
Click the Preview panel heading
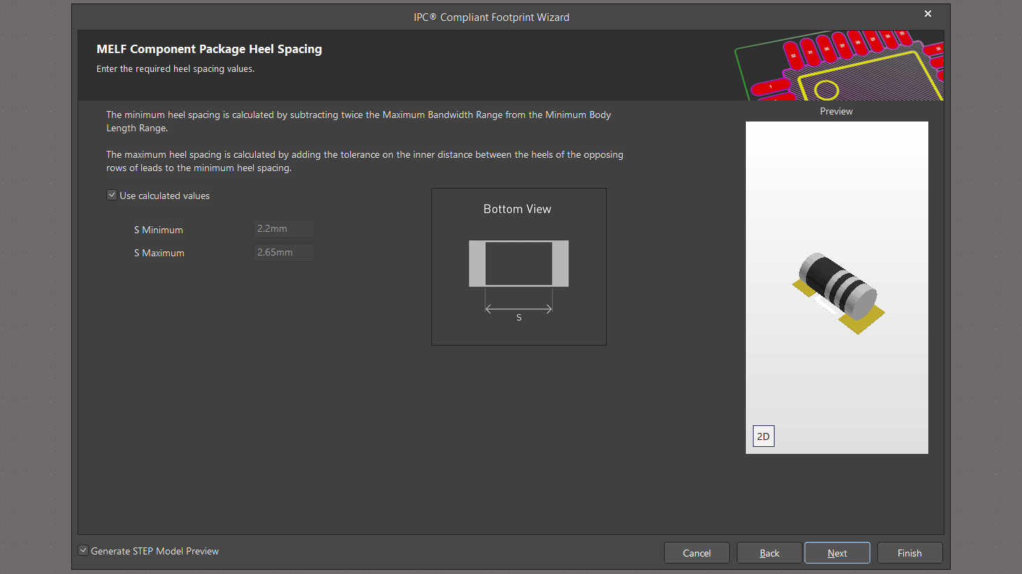click(836, 111)
